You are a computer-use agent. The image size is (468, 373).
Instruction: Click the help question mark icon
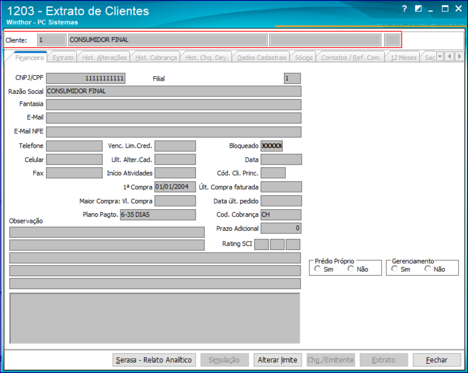pyautogui.click(x=404, y=9)
